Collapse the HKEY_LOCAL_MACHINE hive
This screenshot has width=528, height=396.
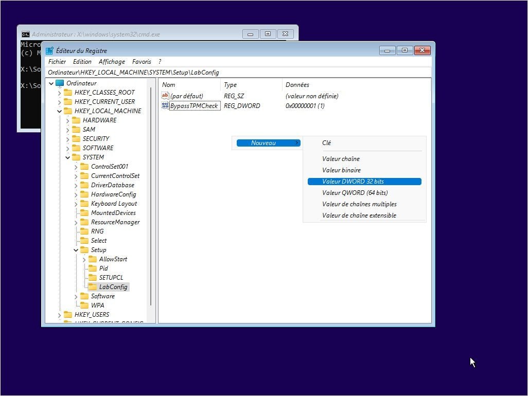pos(60,111)
